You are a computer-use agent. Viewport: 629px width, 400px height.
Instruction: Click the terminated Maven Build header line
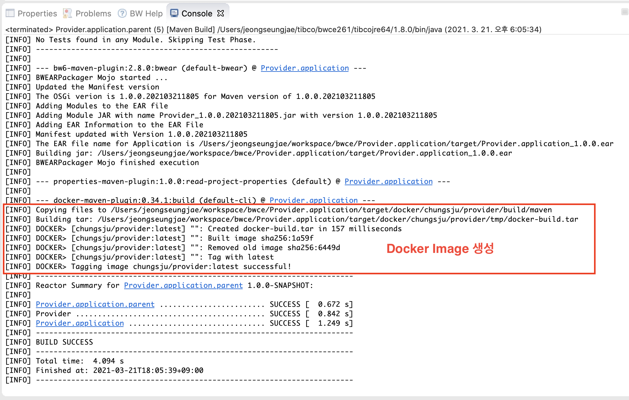point(273,29)
